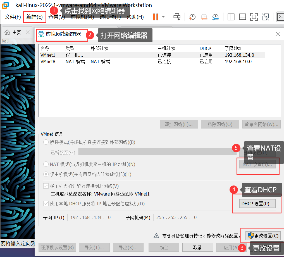Enter full screen mode icon
The image size is (284, 257).
point(254,17)
